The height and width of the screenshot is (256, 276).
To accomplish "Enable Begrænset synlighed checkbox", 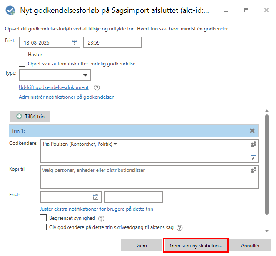I will click(43, 218).
